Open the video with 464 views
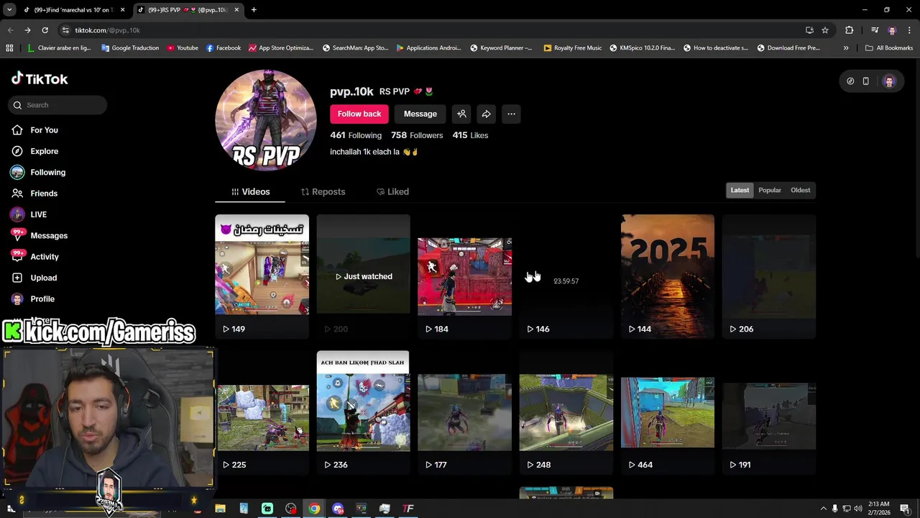920x518 pixels. pyautogui.click(x=668, y=412)
